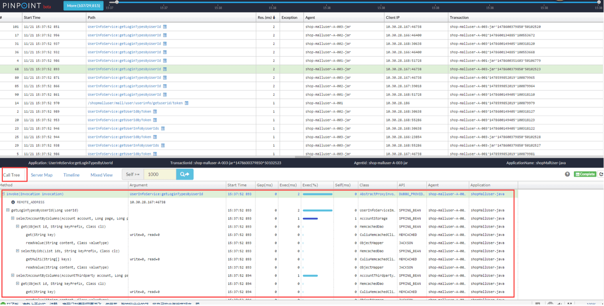Switch to the Server Map tab
Image resolution: width=604 pixels, height=306 pixels.
(41, 175)
